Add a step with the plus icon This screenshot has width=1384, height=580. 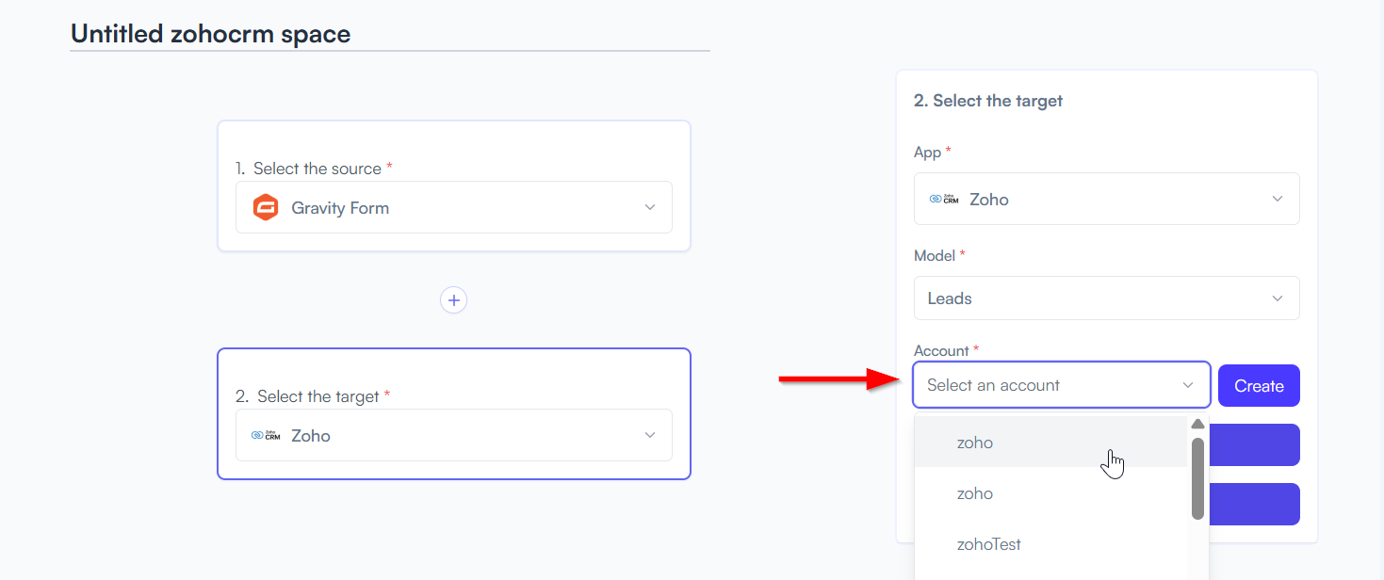(x=454, y=300)
